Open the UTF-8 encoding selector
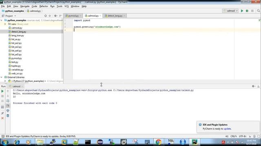 (x=243, y=136)
